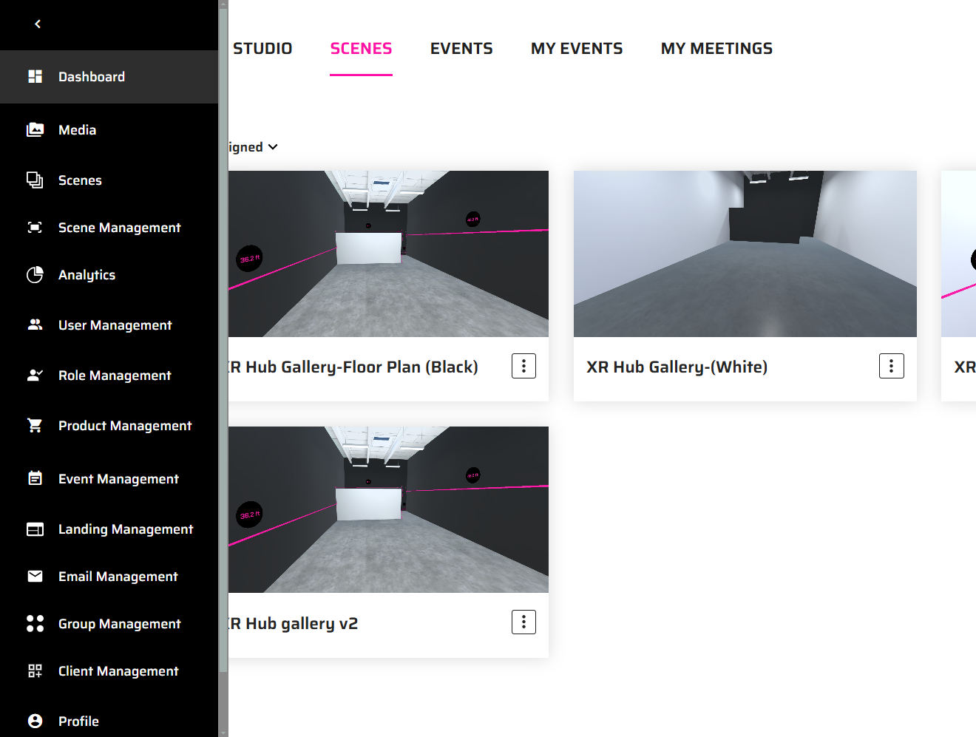This screenshot has height=737, width=976.
Task: Collapse sidebar with back chevron
Action: (38, 24)
